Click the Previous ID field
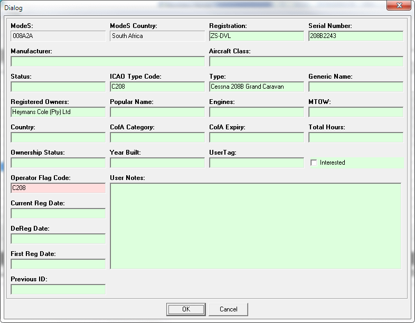This screenshot has width=415, height=323. [58, 290]
